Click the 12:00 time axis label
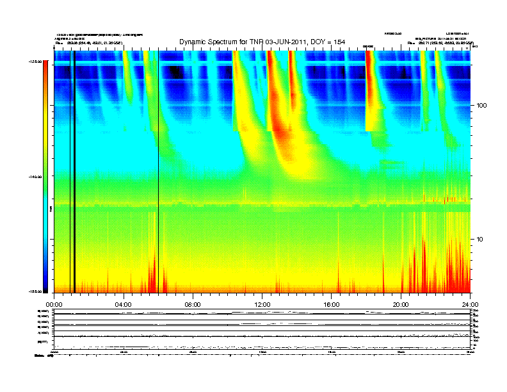This screenshot has height=392, width=507. pyautogui.click(x=262, y=305)
